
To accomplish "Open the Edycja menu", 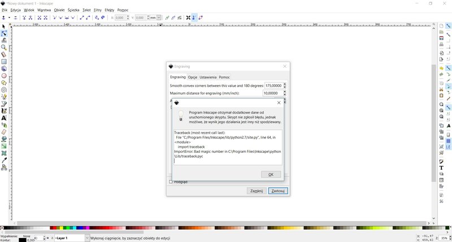I will point(16,10).
